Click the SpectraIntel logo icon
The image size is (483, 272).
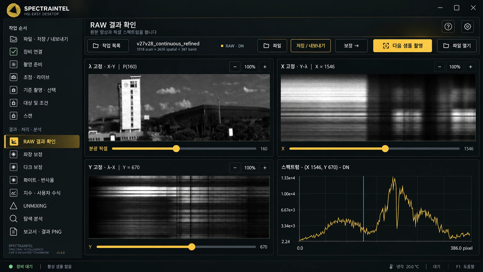click(14, 10)
